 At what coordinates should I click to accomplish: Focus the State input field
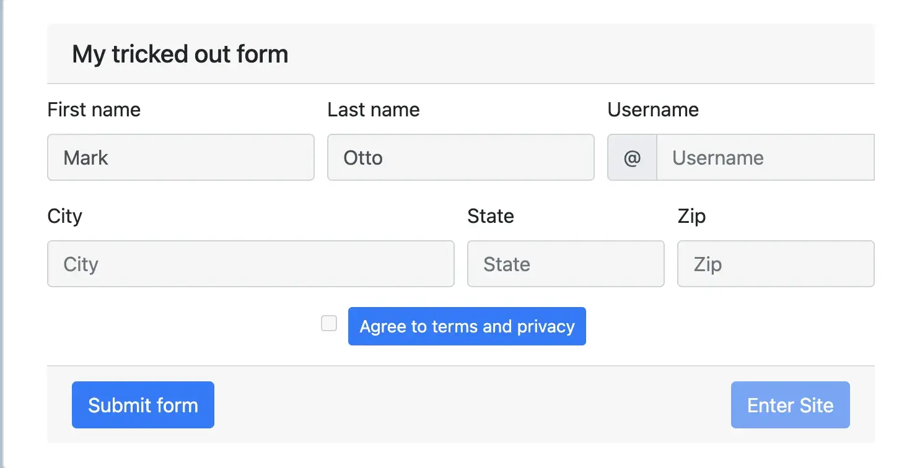pyautogui.click(x=566, y=264)
